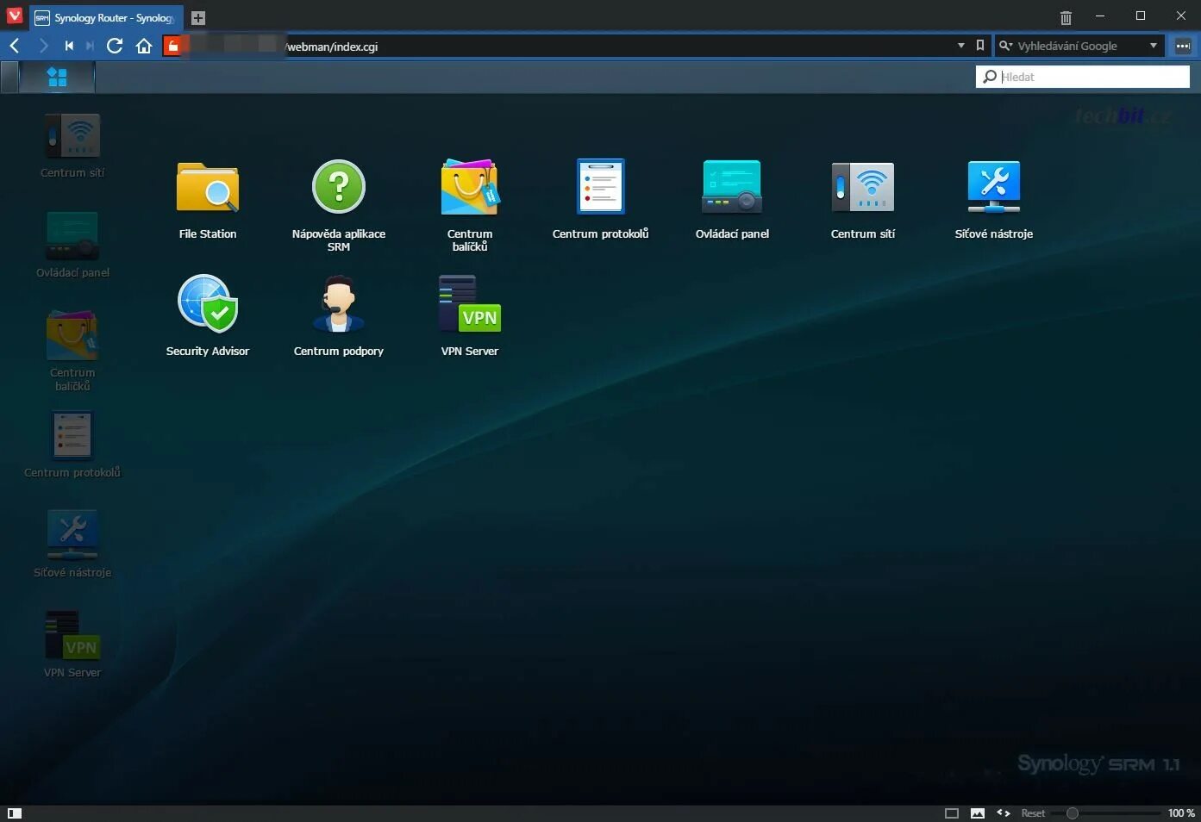The image size is (1201, 822).
Task: Rewind to first page in history
Action: click(x=69, y=46)
